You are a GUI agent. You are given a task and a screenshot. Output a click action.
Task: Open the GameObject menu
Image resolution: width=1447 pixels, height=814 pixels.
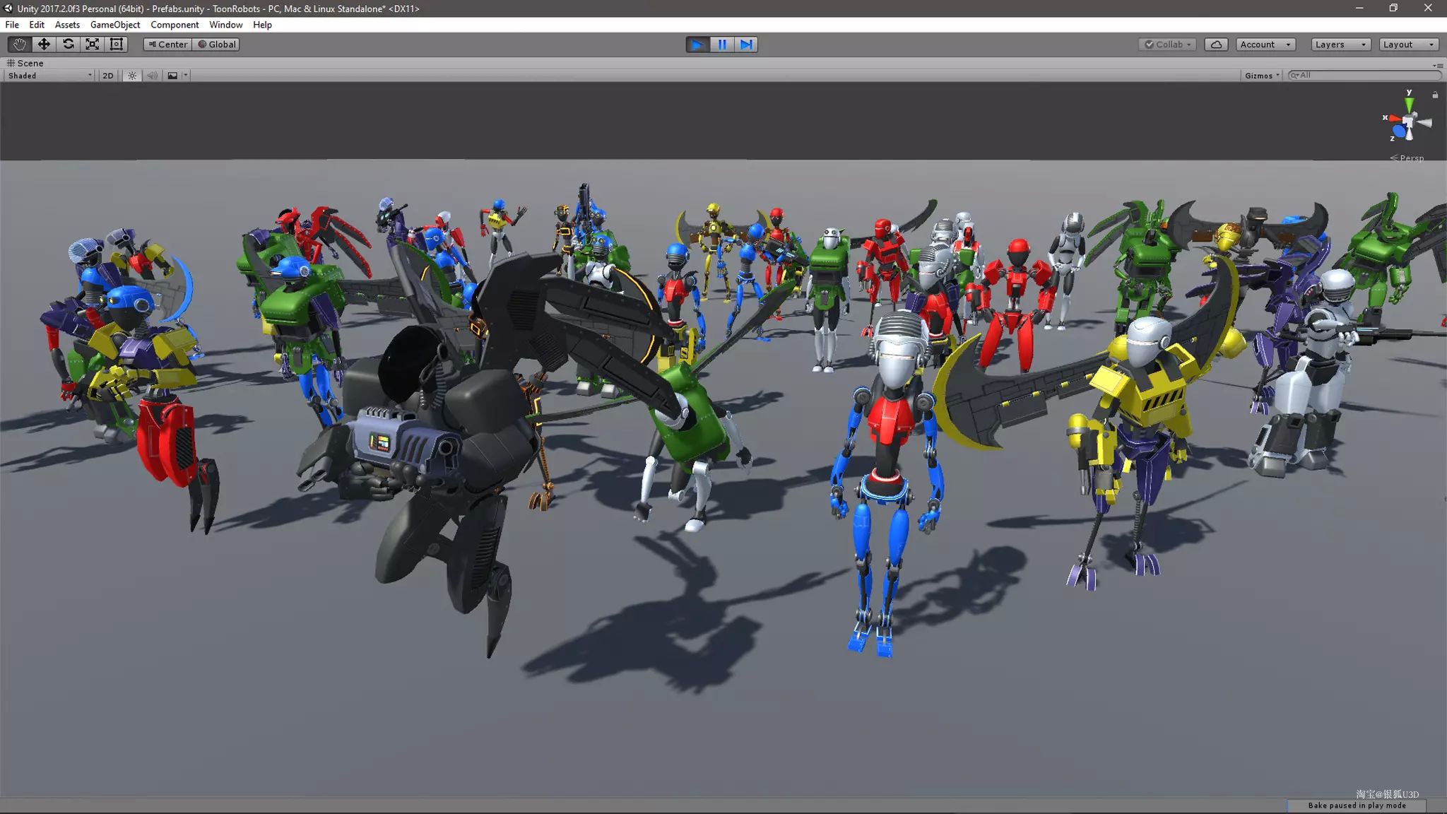coord(115,25)
